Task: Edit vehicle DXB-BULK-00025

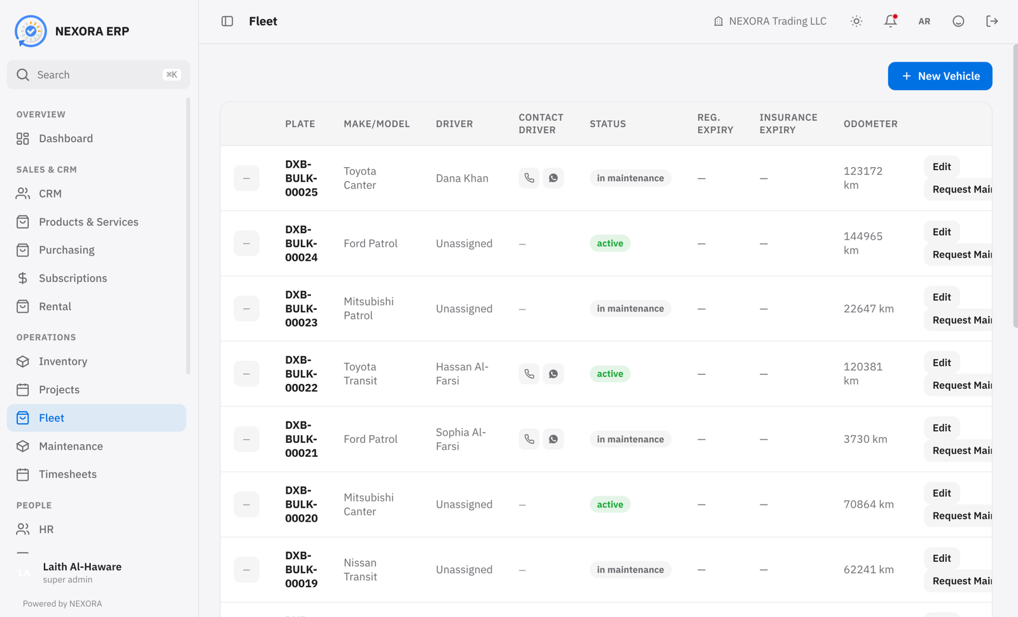Action: 942,166
